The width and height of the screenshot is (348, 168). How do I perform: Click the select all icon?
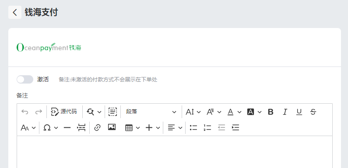coord(113,112)
